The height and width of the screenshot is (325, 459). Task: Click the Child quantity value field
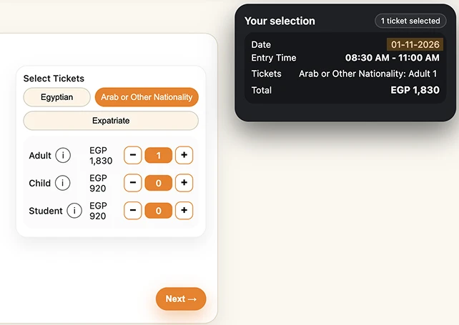point(159,183)
